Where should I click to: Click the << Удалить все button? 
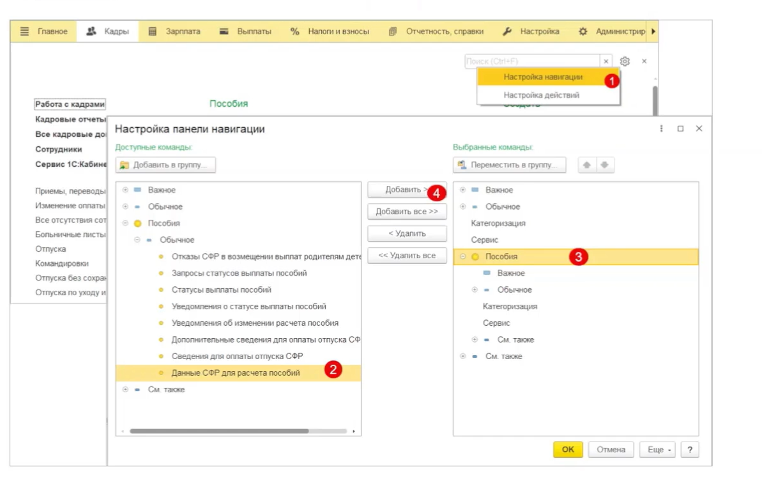click(407, 256)
